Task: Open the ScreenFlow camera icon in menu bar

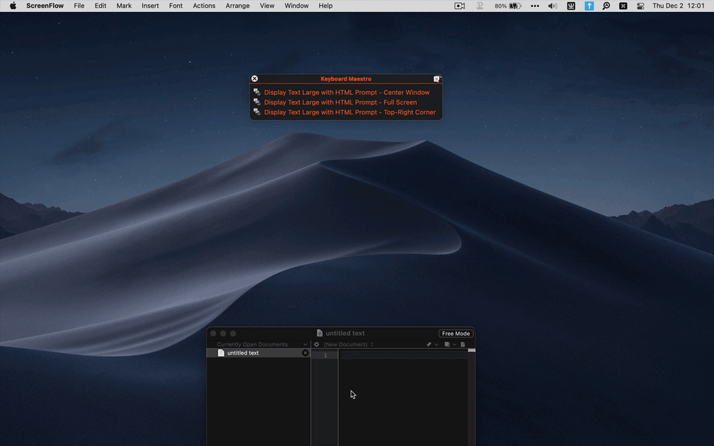Action: click(x=459, y=6)
